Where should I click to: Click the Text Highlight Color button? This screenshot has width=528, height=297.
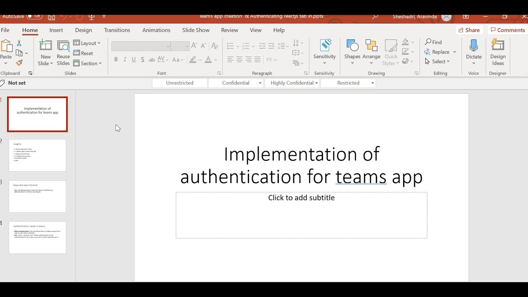193,60
